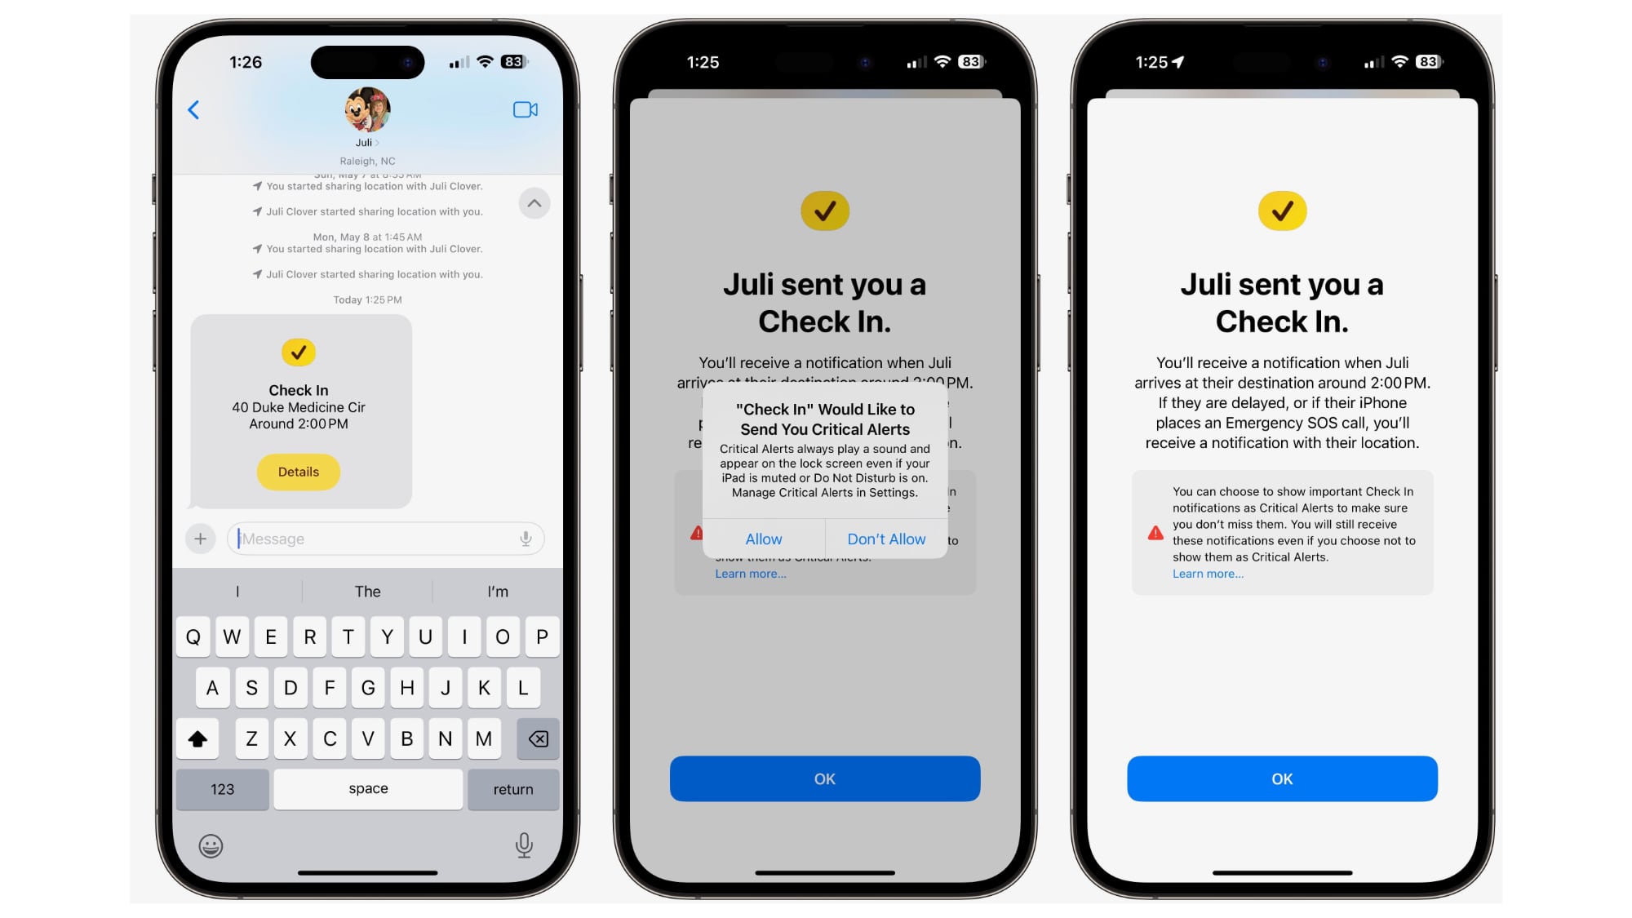Tap Don't Allow for Critical Alerts
Viewport: 1632px width, 918px height.
[x=885, y=539]
